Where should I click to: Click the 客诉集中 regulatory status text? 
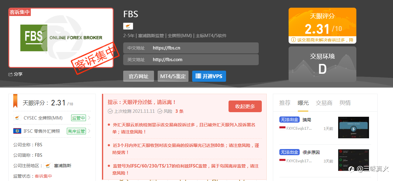pyautogui.click(x=43, y=176)
